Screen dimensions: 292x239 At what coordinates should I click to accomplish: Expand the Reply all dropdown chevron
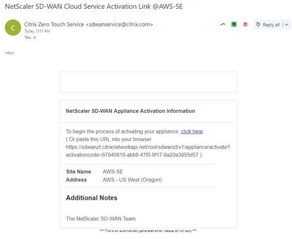pos(287,25)
